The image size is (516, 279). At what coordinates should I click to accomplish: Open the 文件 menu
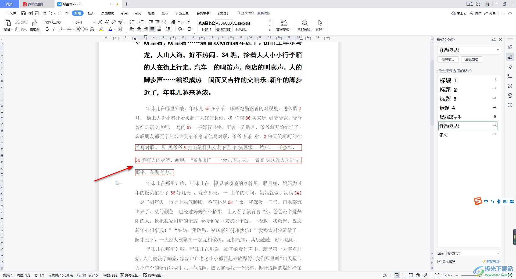tap(10, 13)
